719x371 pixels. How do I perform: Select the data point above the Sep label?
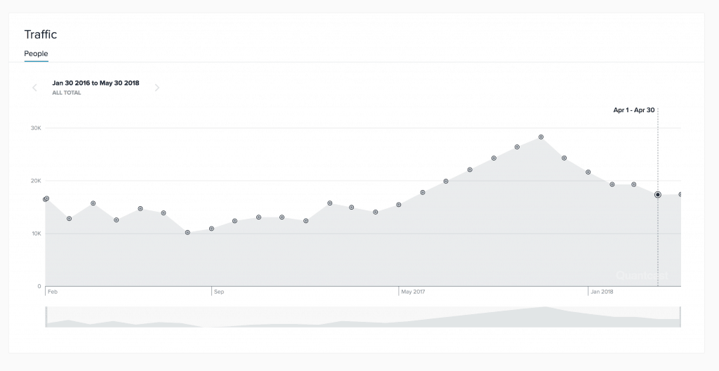coord(211,229)
